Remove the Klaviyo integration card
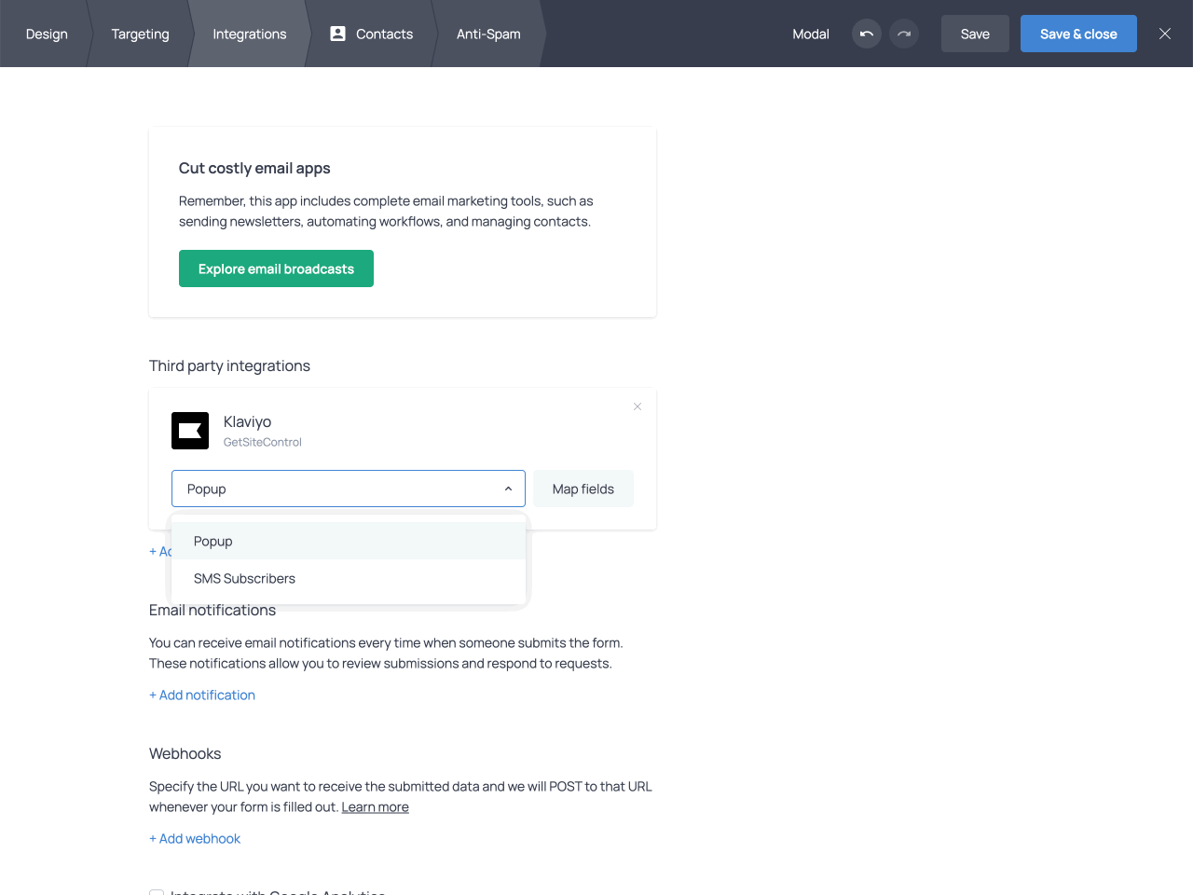Viewport: 1193px width, 895px height. coord(638,406)
